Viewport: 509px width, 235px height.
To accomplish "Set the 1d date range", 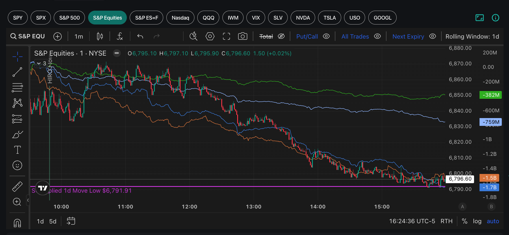I will [x=40, y=221].
